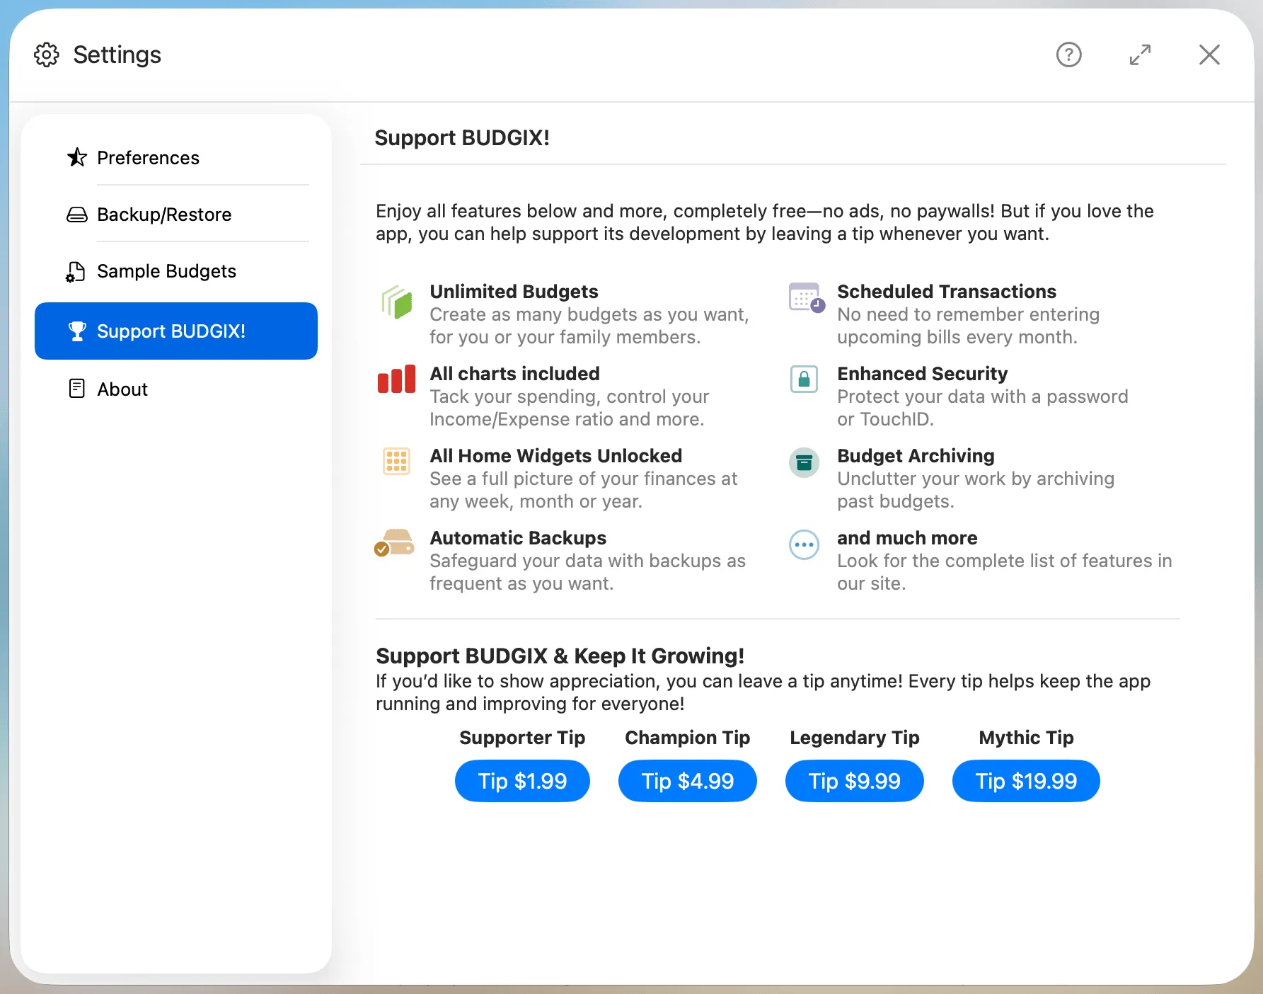The image size is (1263, 994).
Task: Click the 'Legendary Tip' label
Action: (855, 738)
